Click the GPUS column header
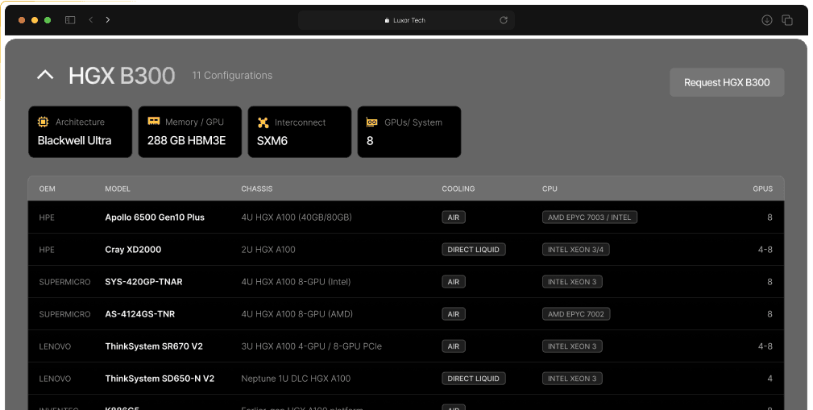Image resolution: width=813 pixels, height=410 pixels. [x=763, y=188]
